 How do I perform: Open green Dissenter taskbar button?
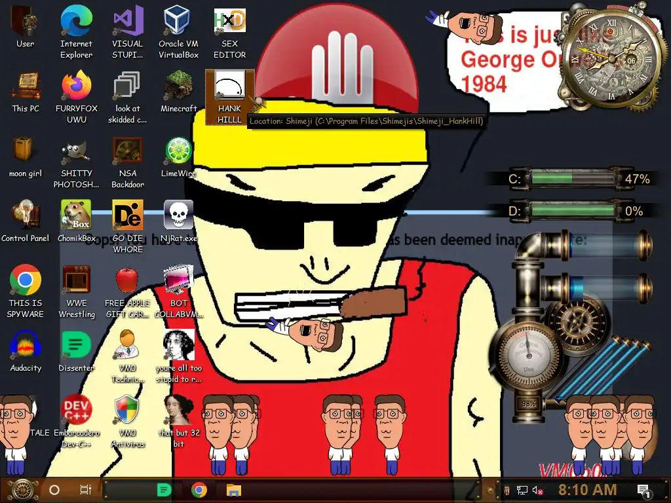pyautogui.click(x=164, y=490)
